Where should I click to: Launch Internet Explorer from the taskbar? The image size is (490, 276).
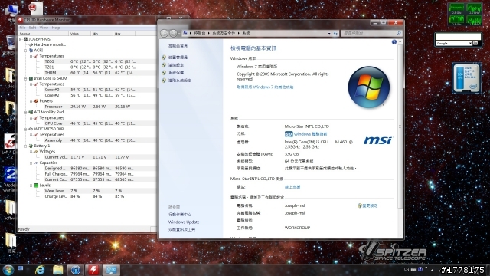[x=40, y=269]
